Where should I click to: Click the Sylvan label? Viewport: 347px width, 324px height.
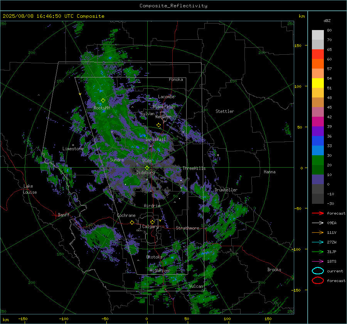147,114
